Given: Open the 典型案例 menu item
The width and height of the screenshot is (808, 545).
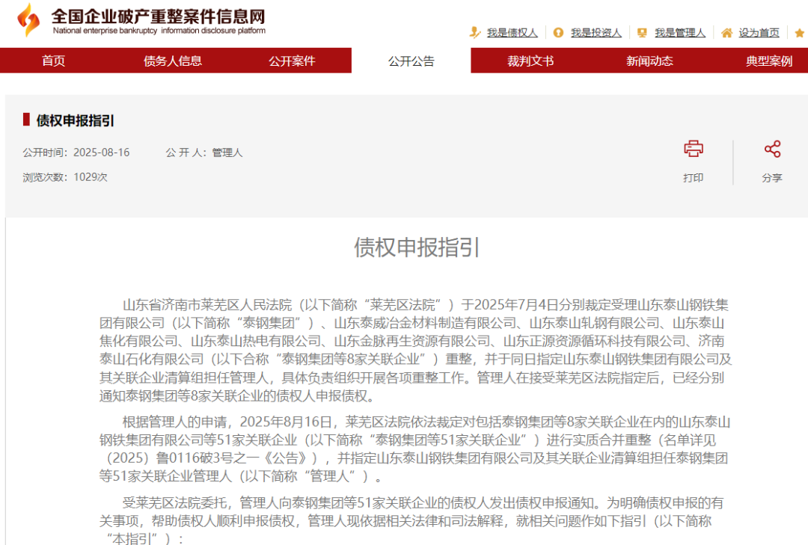Looking at the screenshot, I should [x=769, y=61].
